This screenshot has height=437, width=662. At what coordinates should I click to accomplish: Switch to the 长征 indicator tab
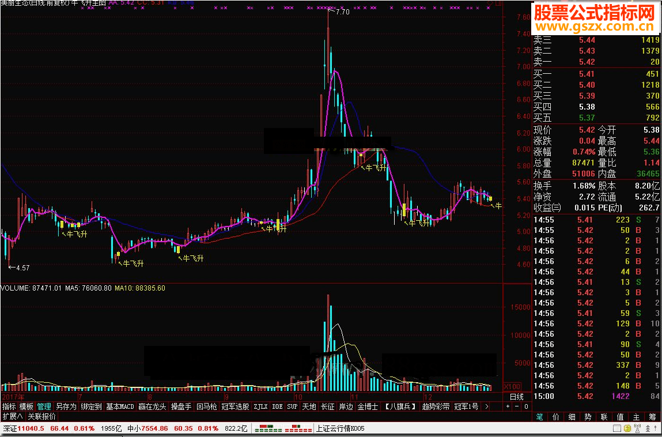(x=328, y=406)
